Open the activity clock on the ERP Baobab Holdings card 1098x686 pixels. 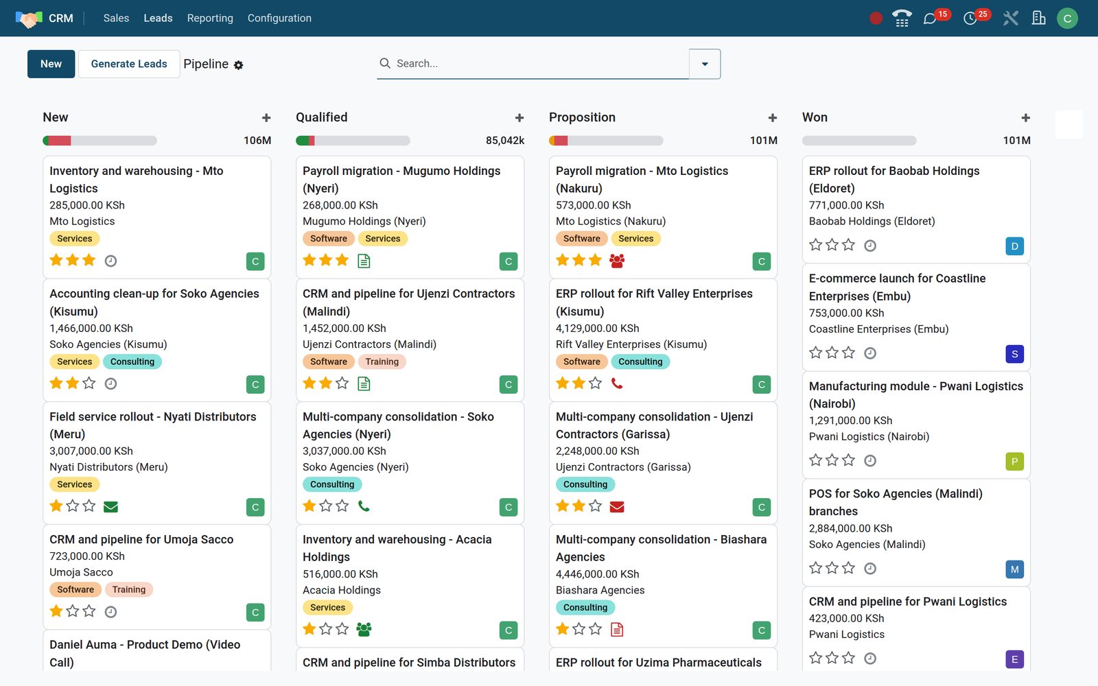(870, 246)
